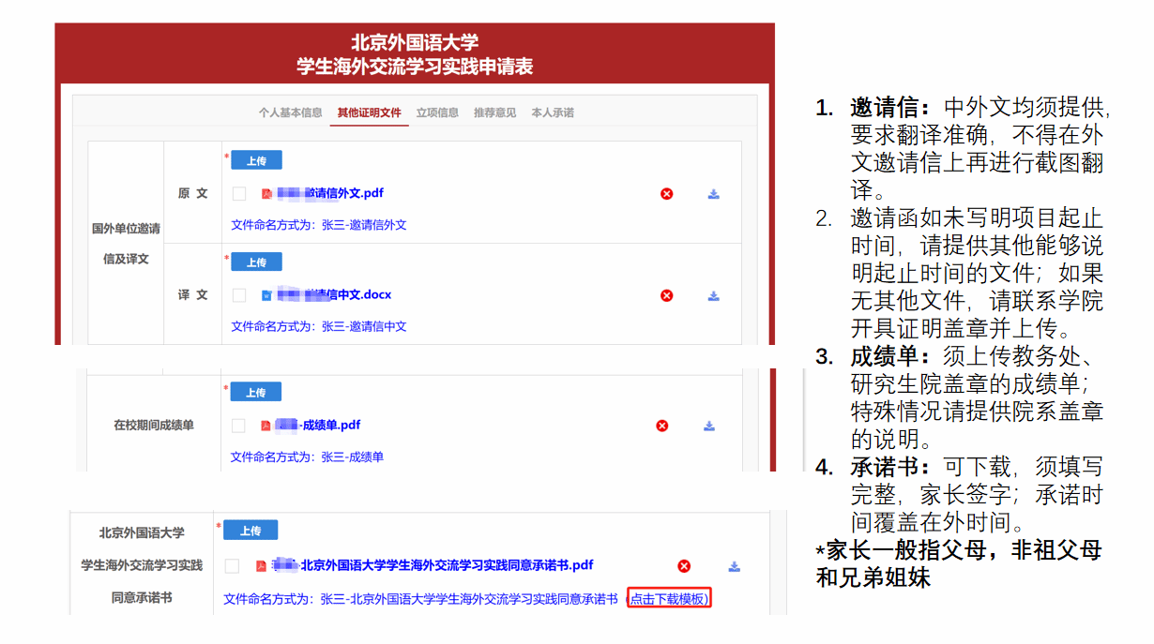Select the checkbox beside 邀请信中文.docx

coord(239,295)
